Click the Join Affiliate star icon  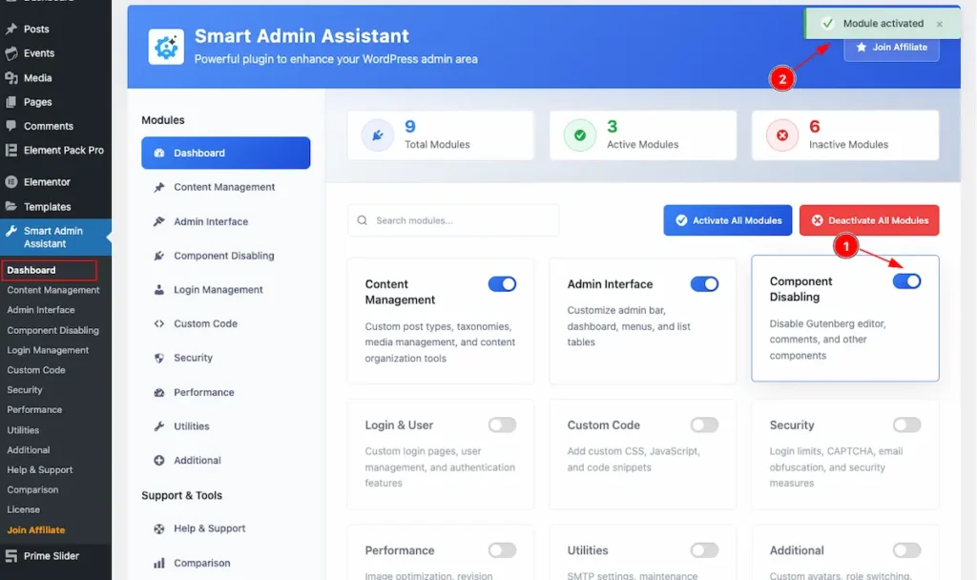point(862,48)
